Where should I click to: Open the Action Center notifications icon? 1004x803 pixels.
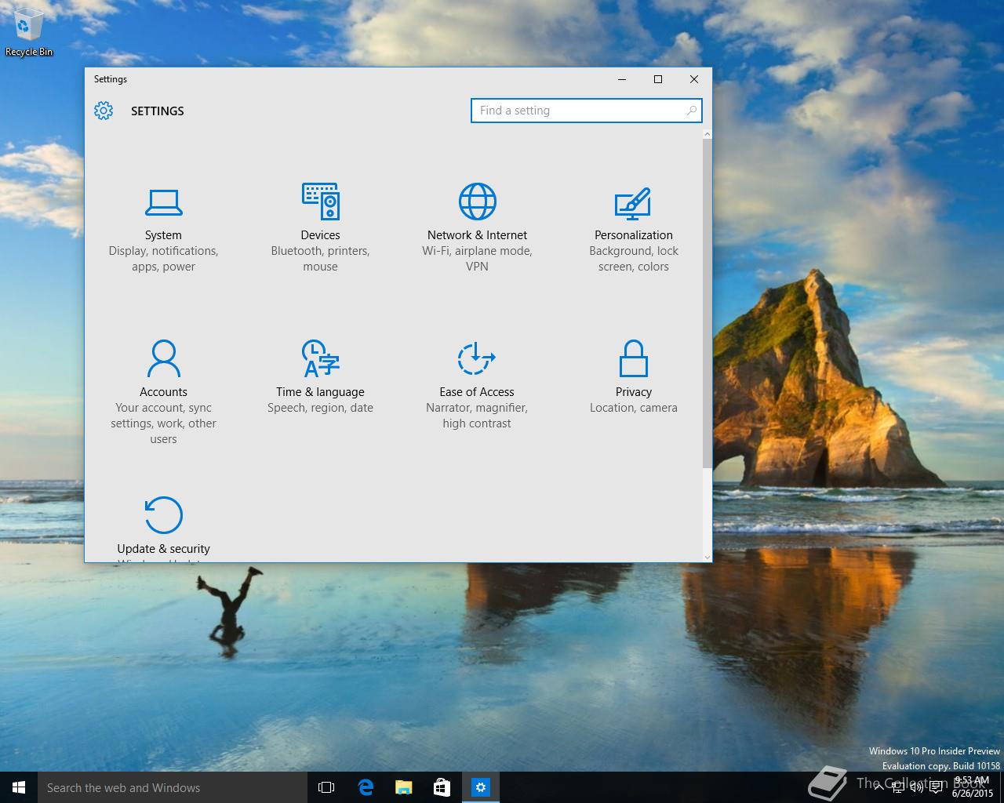click(x=936, y=787)
